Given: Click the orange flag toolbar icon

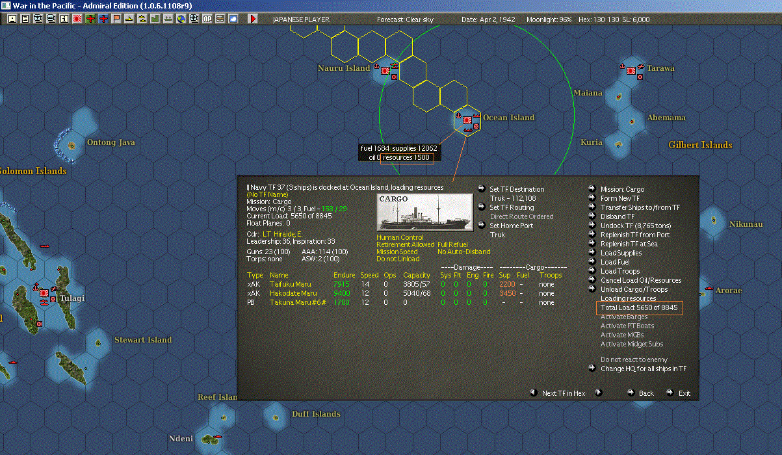Looking at the screenshot, I should pyautogui.click(x=116, y=19).
